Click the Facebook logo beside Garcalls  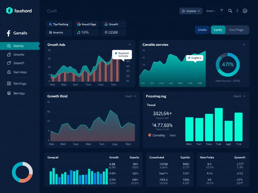pyautogui.click(x=9, y=33)
